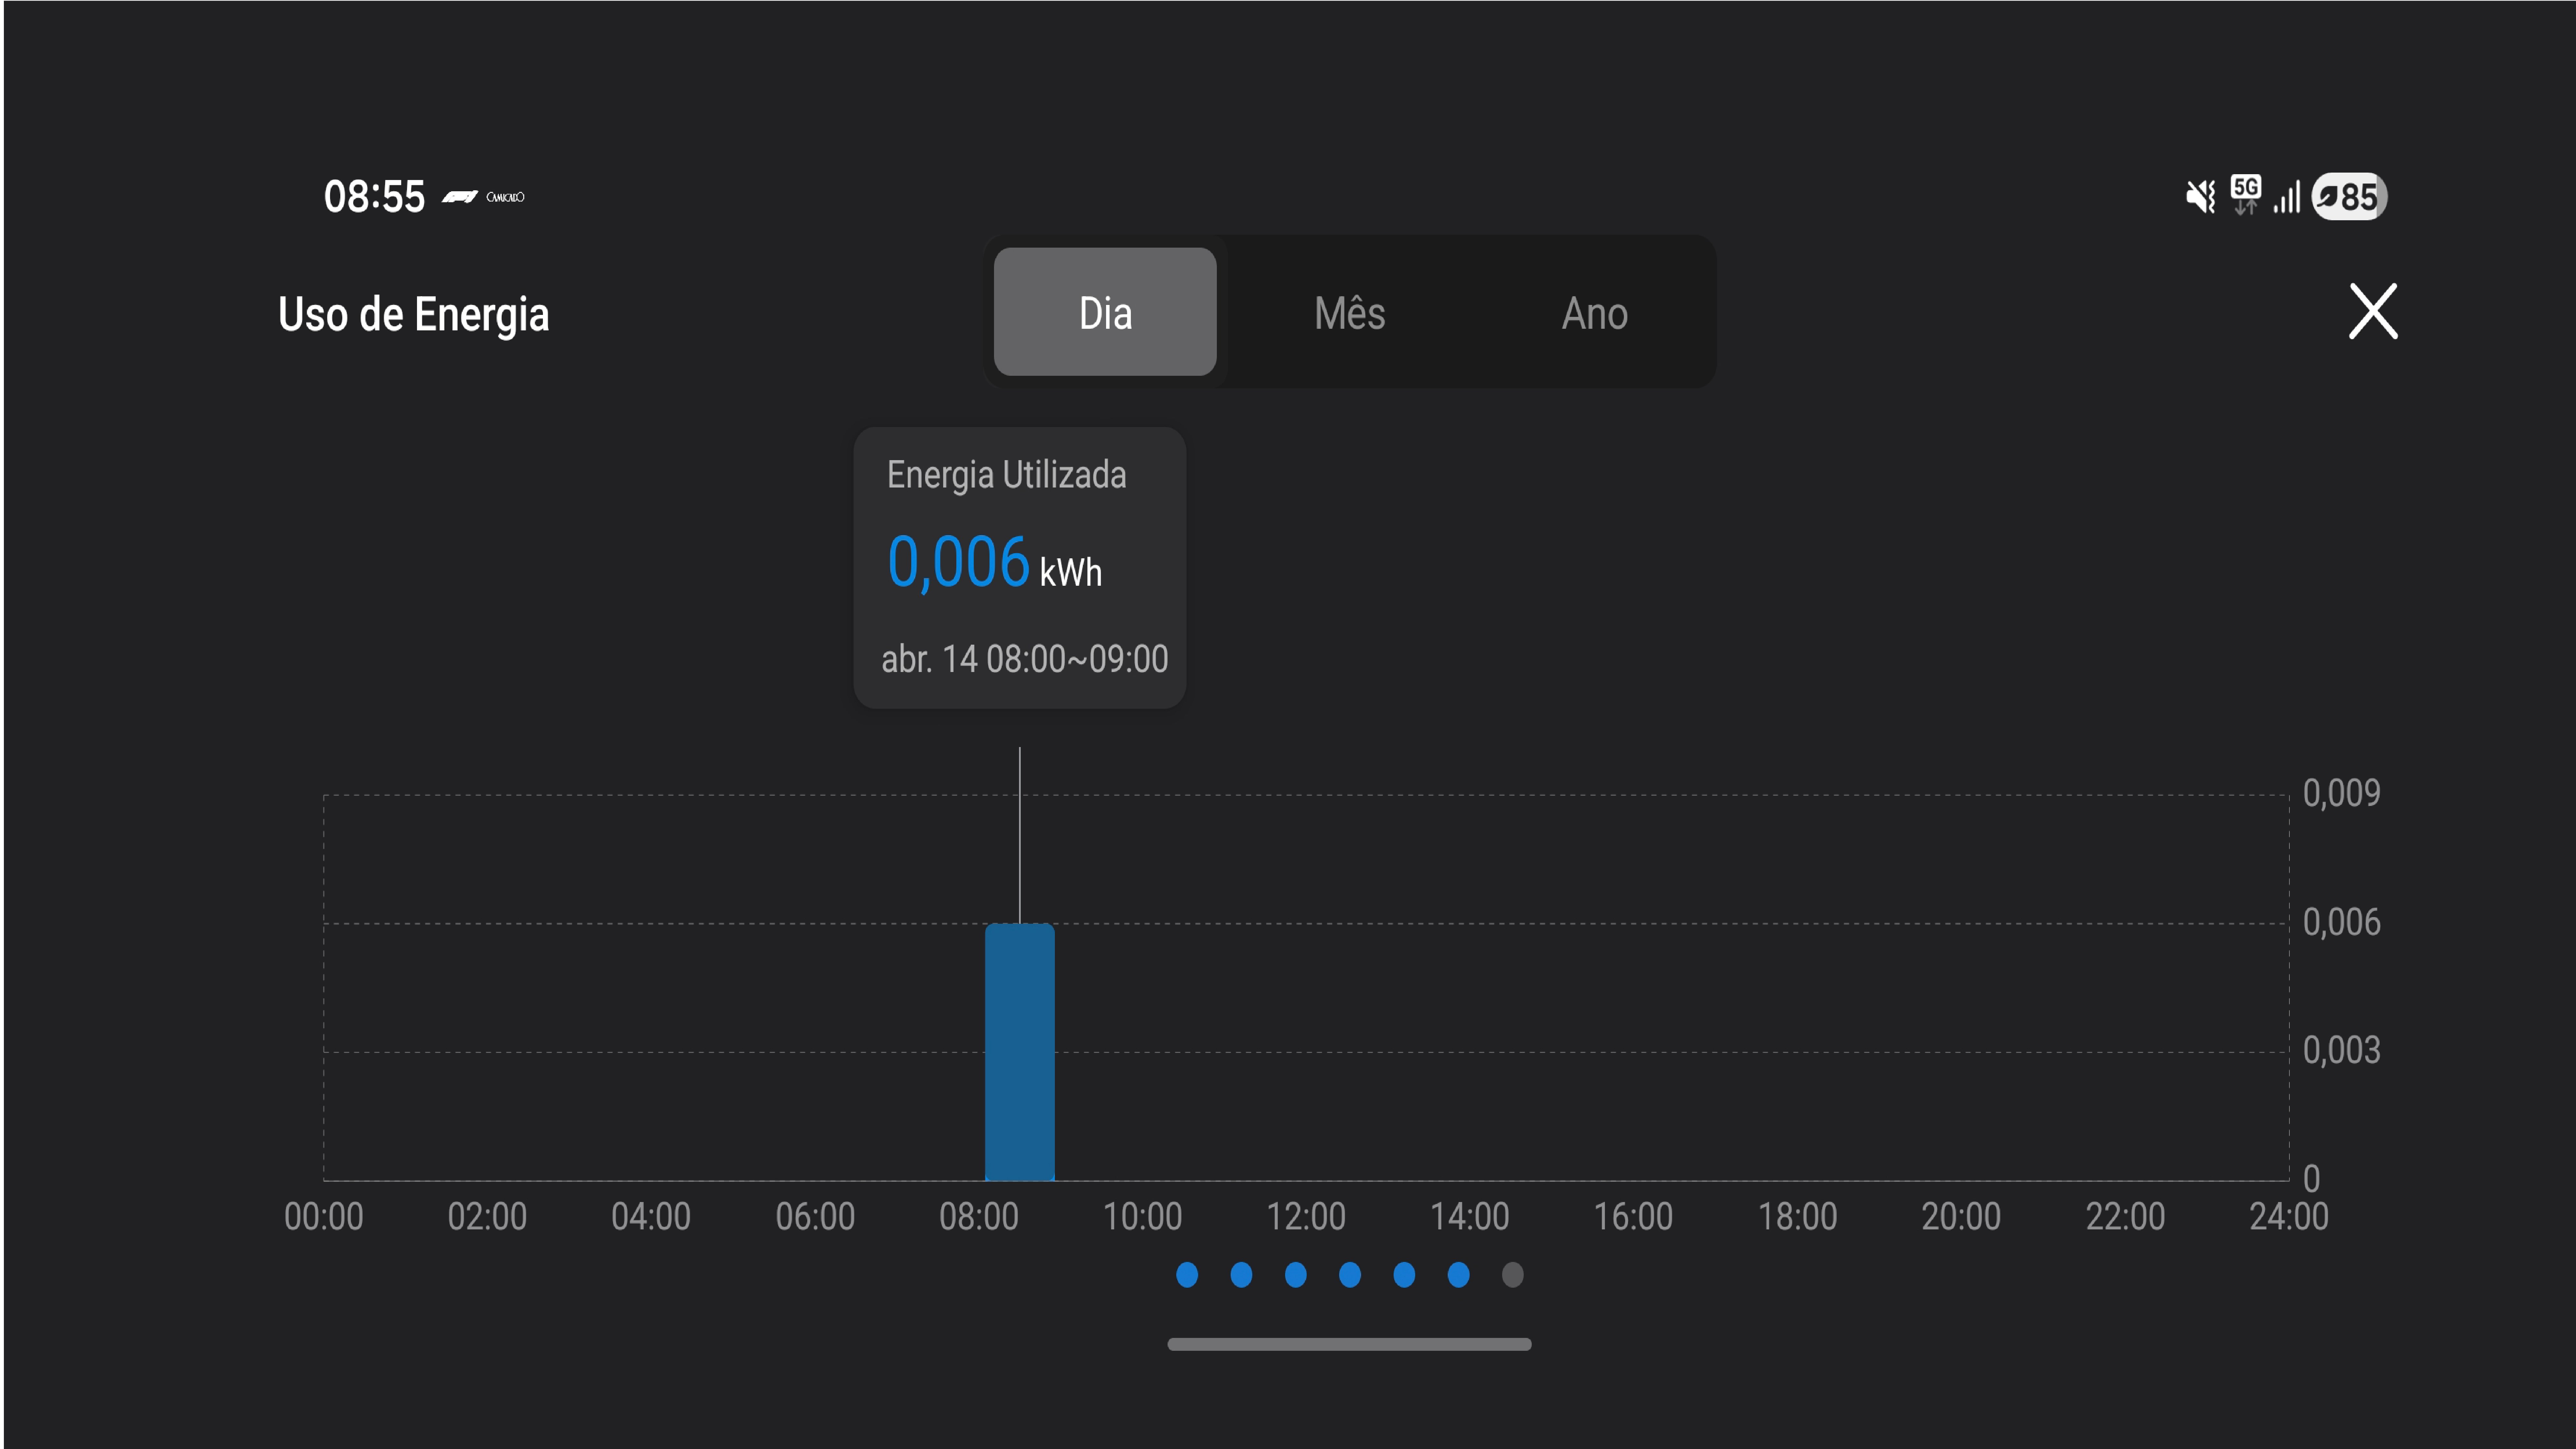Tap the 16:00 axis label
Viewport: 2576px width, 1449px height.
tap(1633, 1217)
